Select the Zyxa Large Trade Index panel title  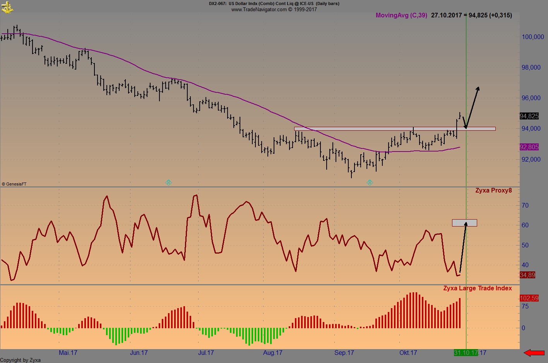point(478,288)
